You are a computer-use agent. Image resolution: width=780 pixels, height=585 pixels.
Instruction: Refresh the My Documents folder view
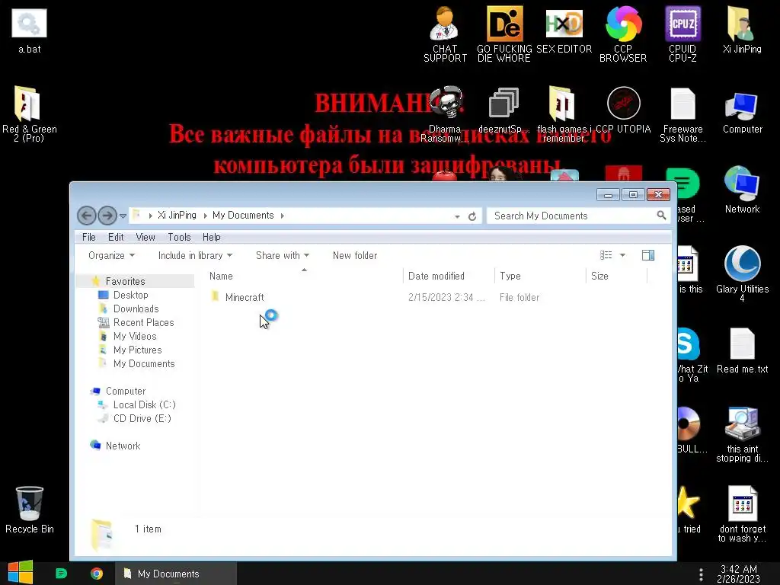click(472, 216)
